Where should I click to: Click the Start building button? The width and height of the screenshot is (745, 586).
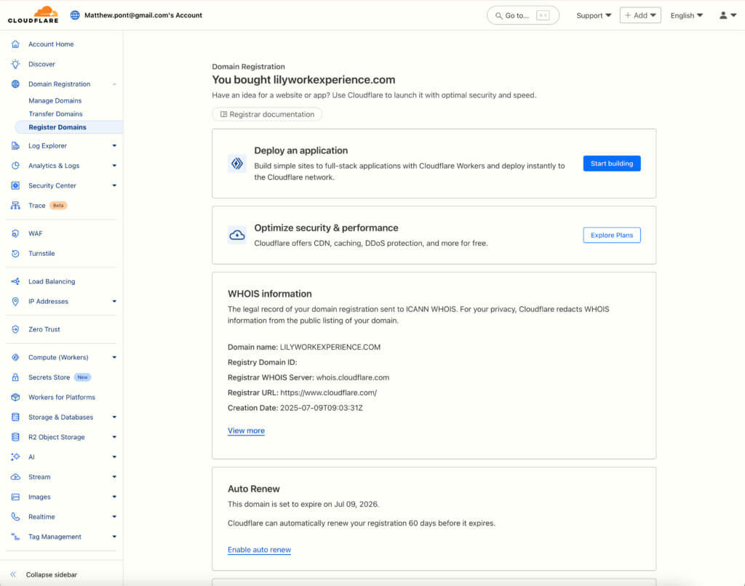click(611, 164)
